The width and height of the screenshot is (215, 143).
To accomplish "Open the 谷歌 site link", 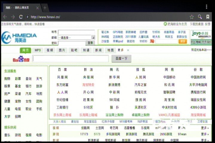I will 198,70.
